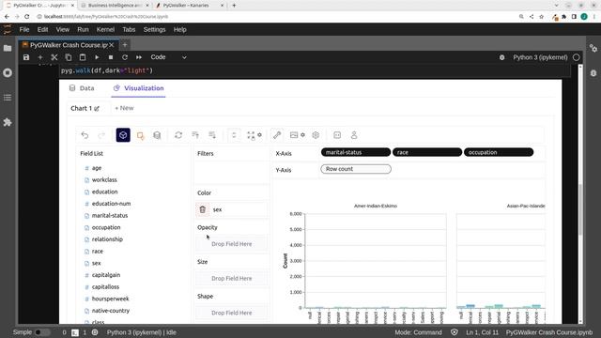Click the bug icon beside kernel name
The image size is (601, 338).
(x=501, y=57)
